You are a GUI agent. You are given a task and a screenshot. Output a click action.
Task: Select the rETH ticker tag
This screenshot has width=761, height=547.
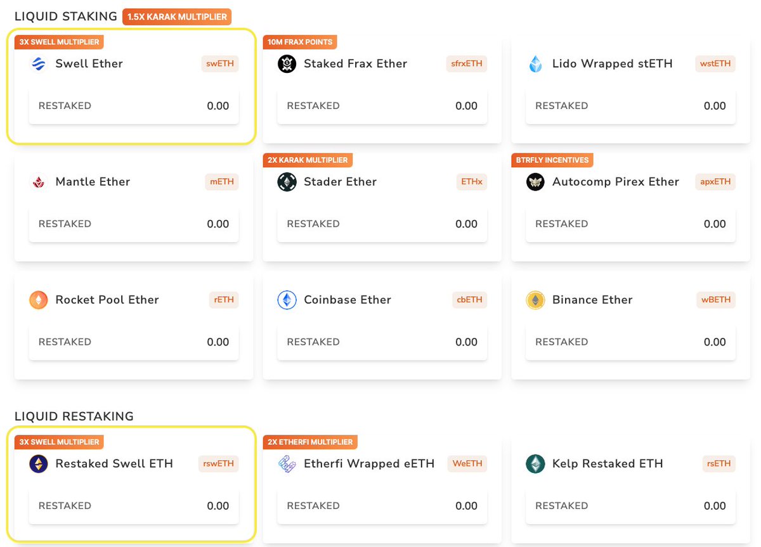[224, 299]
